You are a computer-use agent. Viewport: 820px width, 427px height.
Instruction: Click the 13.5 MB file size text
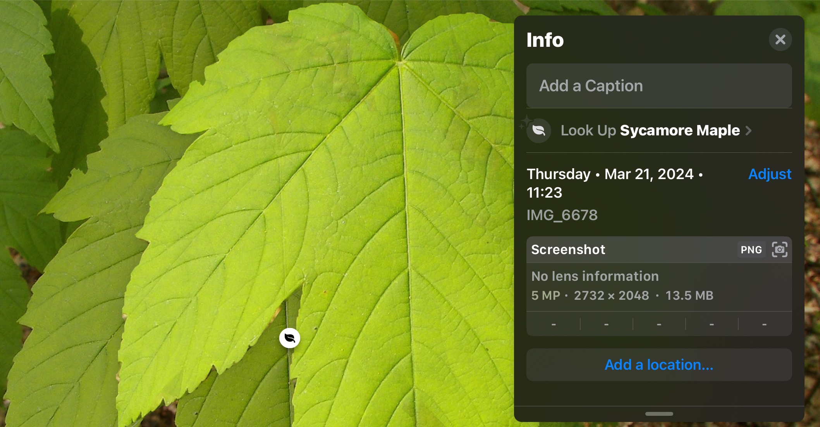pos(689,295)
